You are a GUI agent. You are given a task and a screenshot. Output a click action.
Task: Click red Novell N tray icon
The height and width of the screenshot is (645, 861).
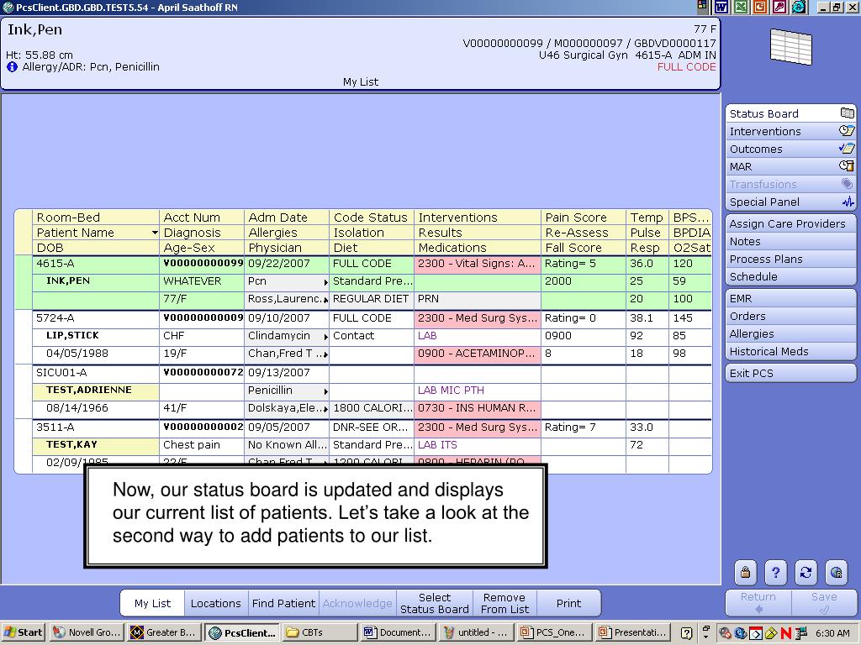tap(785, 632)
